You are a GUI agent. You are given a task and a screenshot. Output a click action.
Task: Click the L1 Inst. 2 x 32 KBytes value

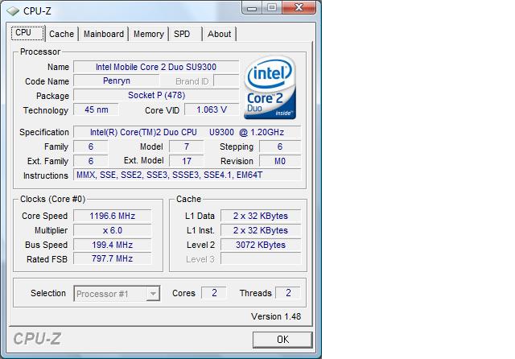(261, 230)
